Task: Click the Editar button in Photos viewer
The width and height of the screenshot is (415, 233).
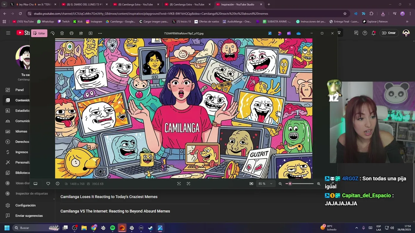Action: [39, 33]
